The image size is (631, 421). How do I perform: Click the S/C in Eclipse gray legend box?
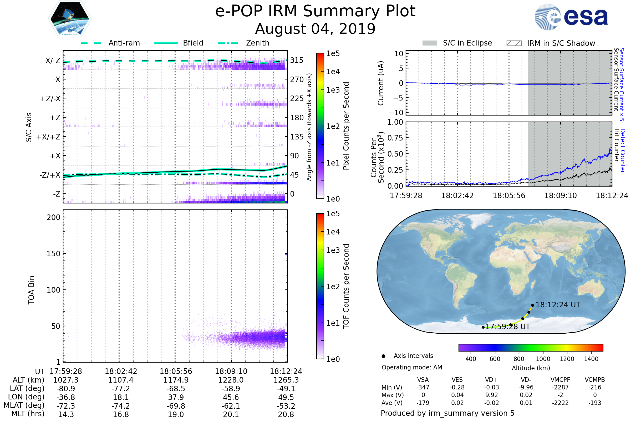click(430, 43)
